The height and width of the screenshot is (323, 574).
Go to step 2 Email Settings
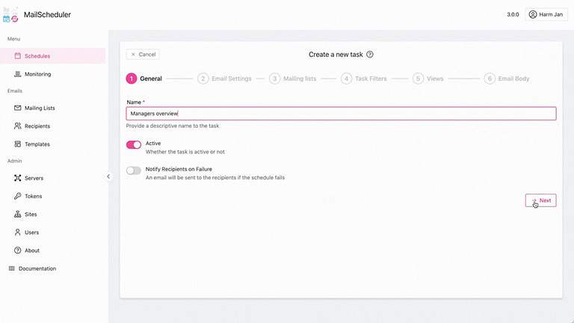224,79
